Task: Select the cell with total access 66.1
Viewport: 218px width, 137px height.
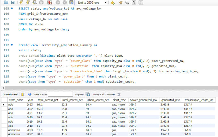Action: tap(48, 104)
